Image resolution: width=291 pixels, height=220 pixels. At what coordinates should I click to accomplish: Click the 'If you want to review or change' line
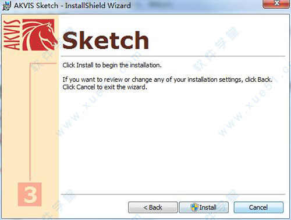click(x=168, y=80)
